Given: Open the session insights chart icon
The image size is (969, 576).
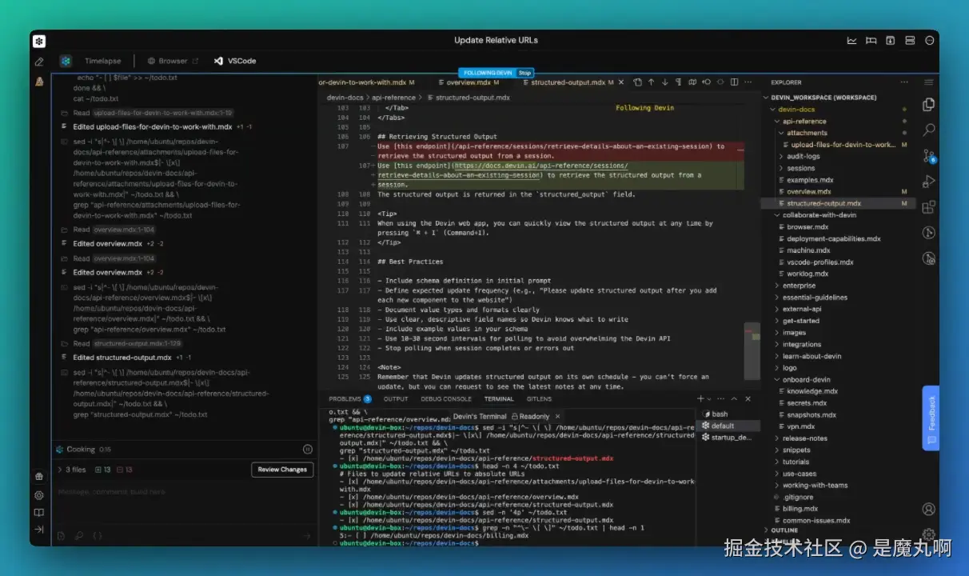Looking at the screenshot, I should [x=851, y=41].
